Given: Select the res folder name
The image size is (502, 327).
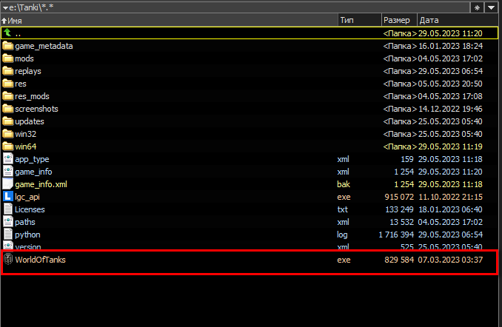Looking at the screenshot, I should 21,84.
